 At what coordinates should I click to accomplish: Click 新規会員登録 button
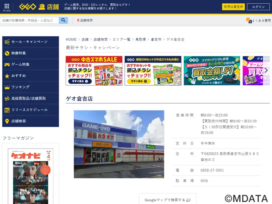233,7
